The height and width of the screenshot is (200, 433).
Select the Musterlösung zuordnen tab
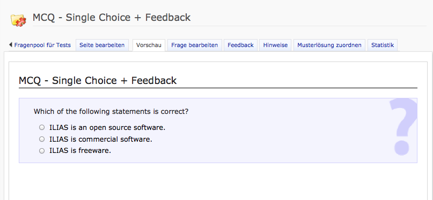click(329, 45)
